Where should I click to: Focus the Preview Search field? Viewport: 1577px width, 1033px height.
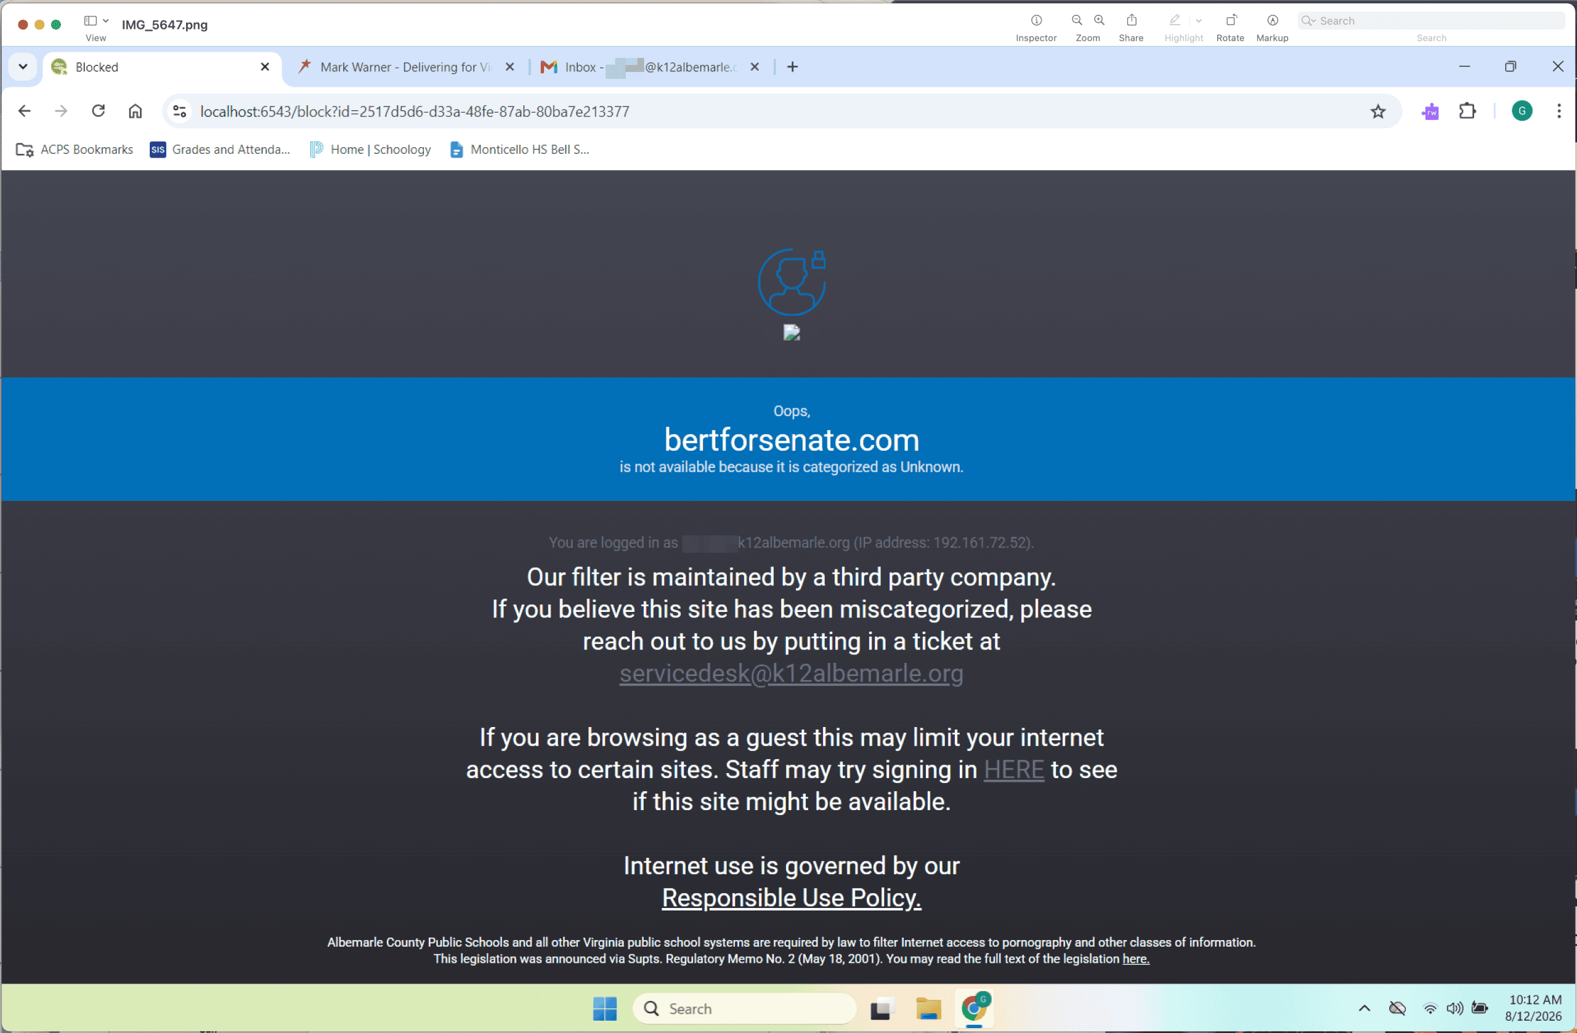coord(1431,20)
